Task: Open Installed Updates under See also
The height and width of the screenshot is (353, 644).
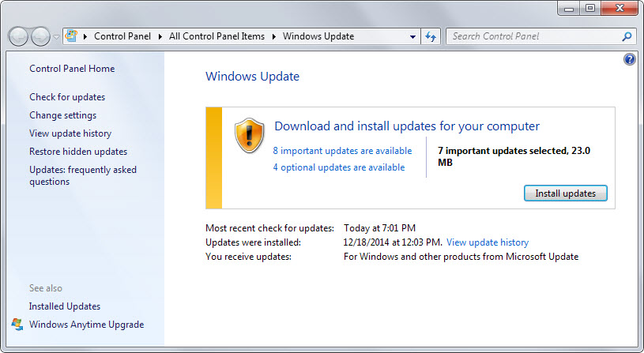Action: pos(65,306)
